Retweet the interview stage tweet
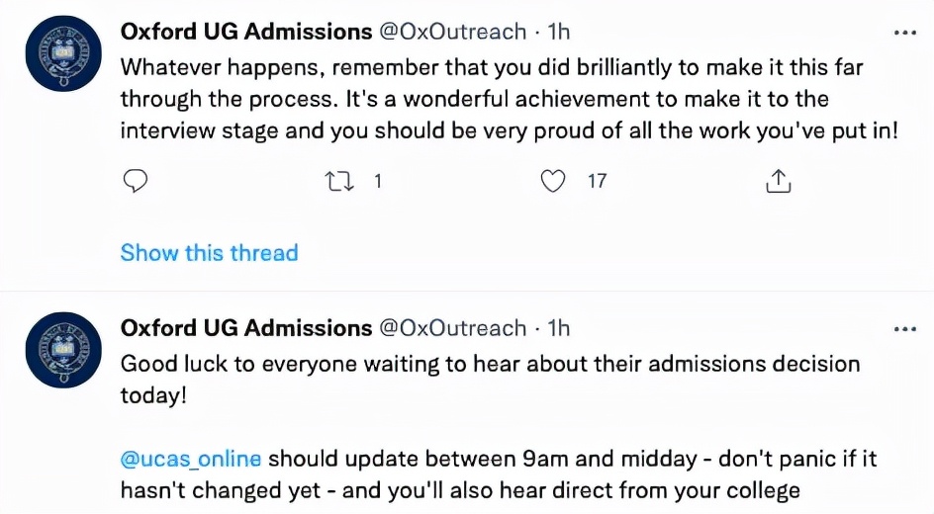Image resolution: width=934 pixels, height=514 pixels. coord(338,182)
